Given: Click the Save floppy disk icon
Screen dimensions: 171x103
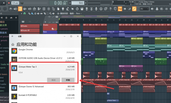Looking at the screenshot, I should [x=82, y=9].
